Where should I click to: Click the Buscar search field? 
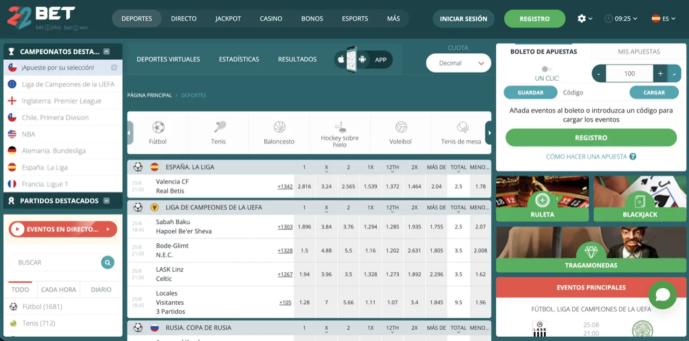pos(54,262)
